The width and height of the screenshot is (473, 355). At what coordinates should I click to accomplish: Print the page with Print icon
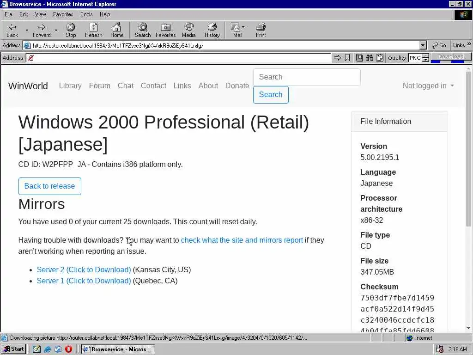pos(261,30)
